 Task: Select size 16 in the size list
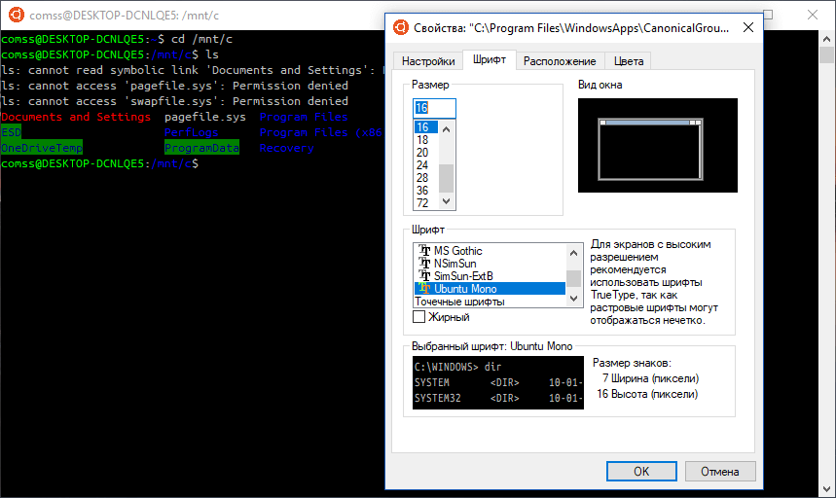pyautogui.click(x=426, y=126)
